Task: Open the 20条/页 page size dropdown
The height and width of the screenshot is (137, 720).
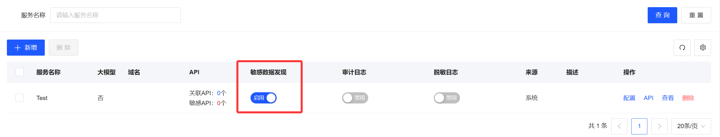Action: [691, 126]
